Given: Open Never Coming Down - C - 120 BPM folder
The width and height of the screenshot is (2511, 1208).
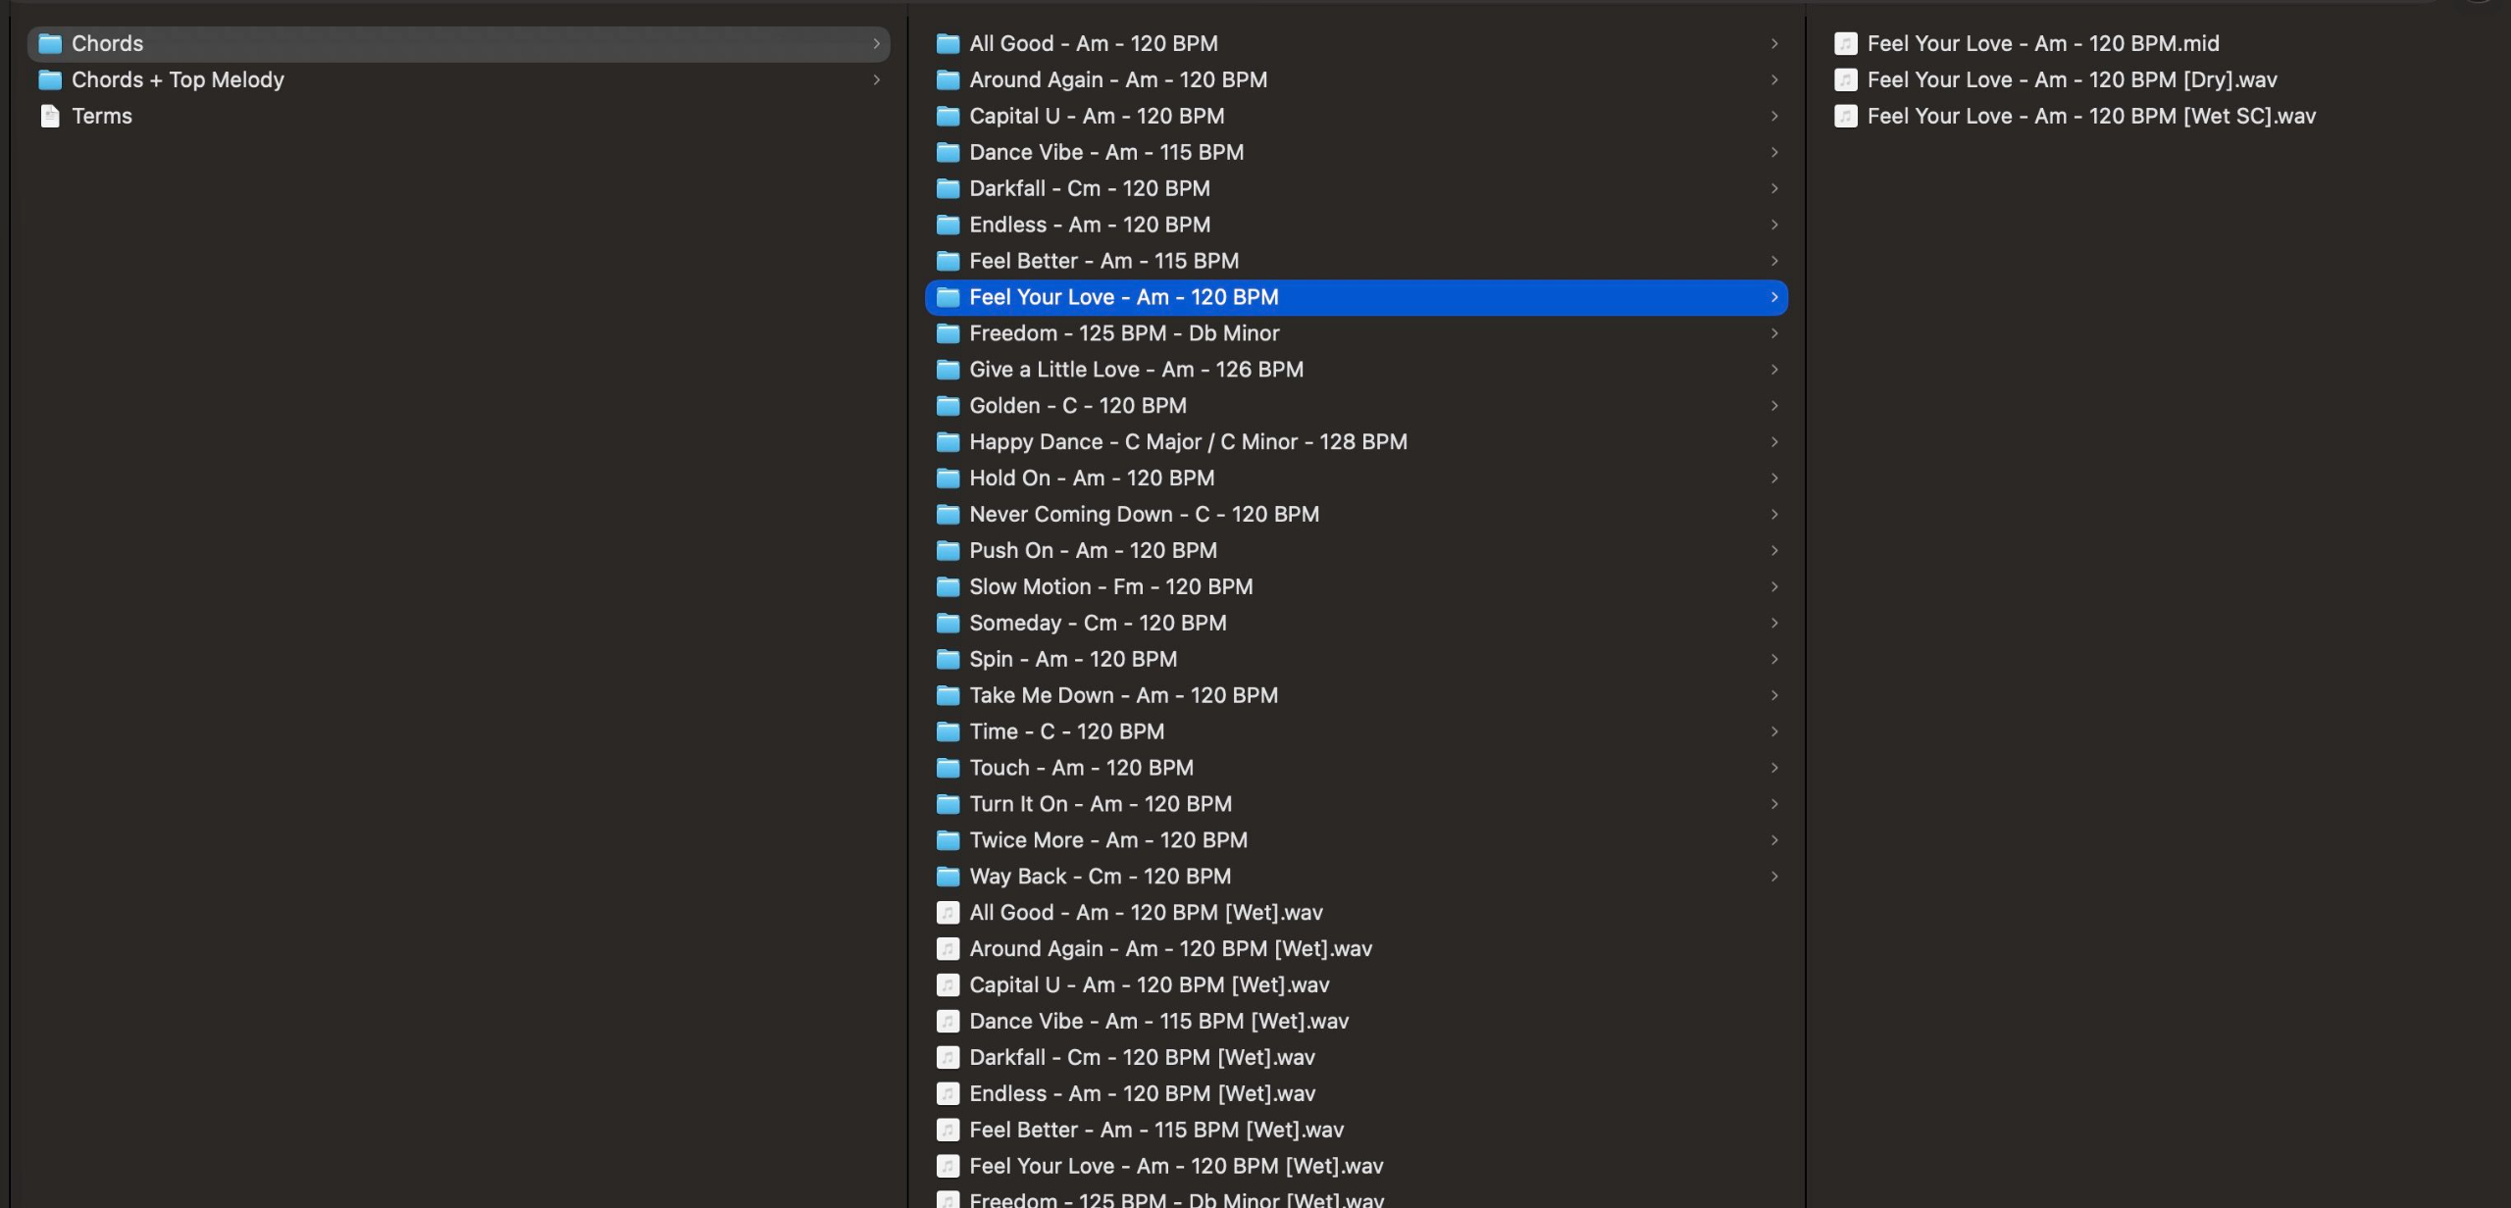Looking at the screenshot, I should [x=1144, y=515].
